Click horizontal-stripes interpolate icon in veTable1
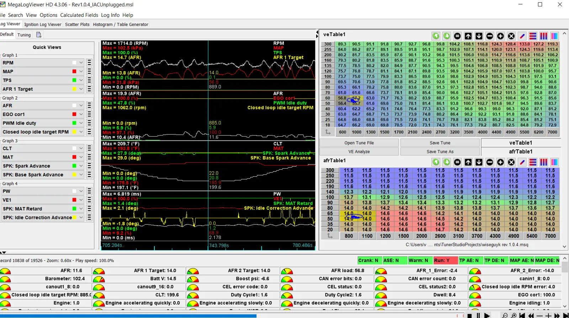 [533, 36]
